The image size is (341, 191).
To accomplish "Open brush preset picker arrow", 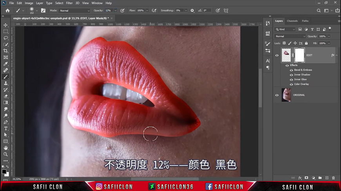I will coord(37,11).
